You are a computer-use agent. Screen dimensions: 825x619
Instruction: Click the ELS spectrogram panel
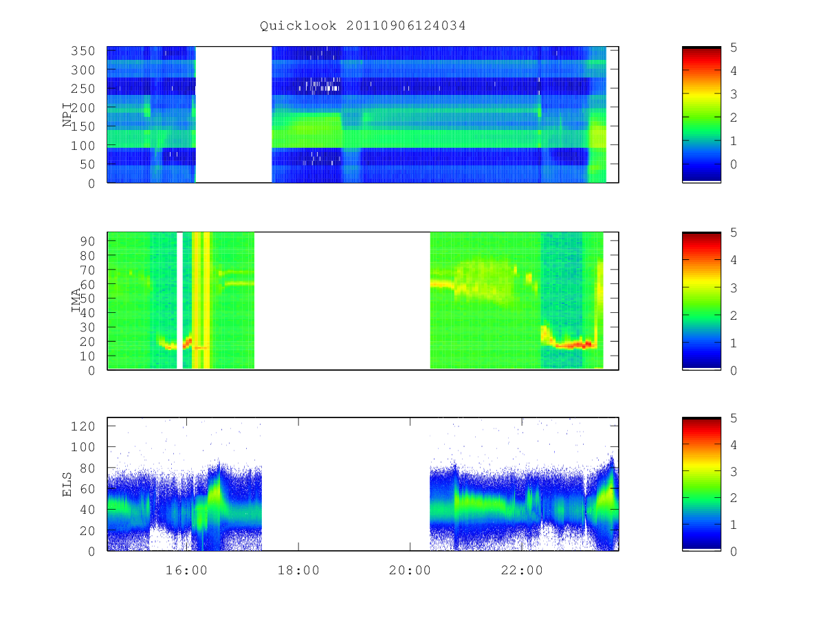(363, 484)
